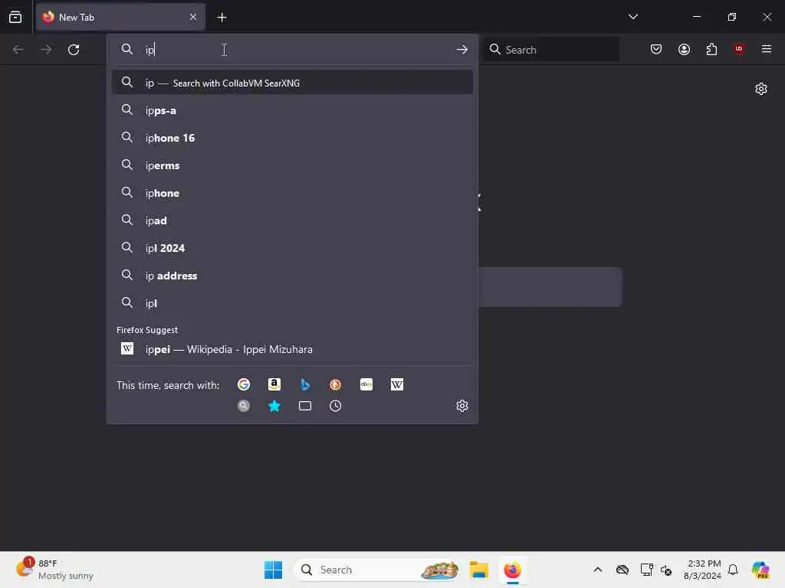The image size is (785, 588).
Task: Open Save to Pocket
Action: click(x=656, y=49)
